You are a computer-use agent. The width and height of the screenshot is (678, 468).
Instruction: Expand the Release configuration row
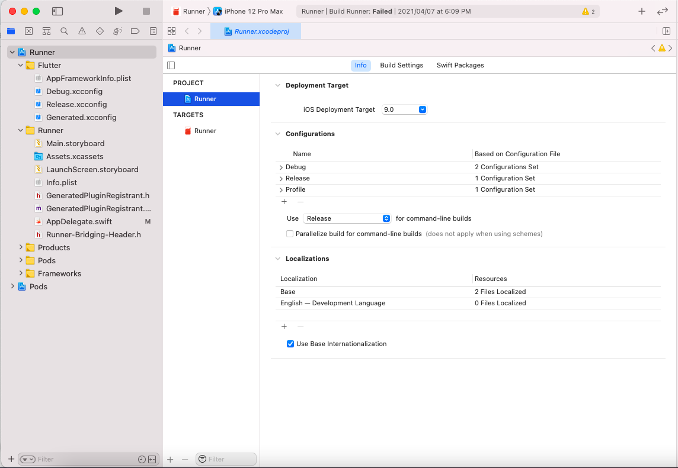[x=281, y=178]
